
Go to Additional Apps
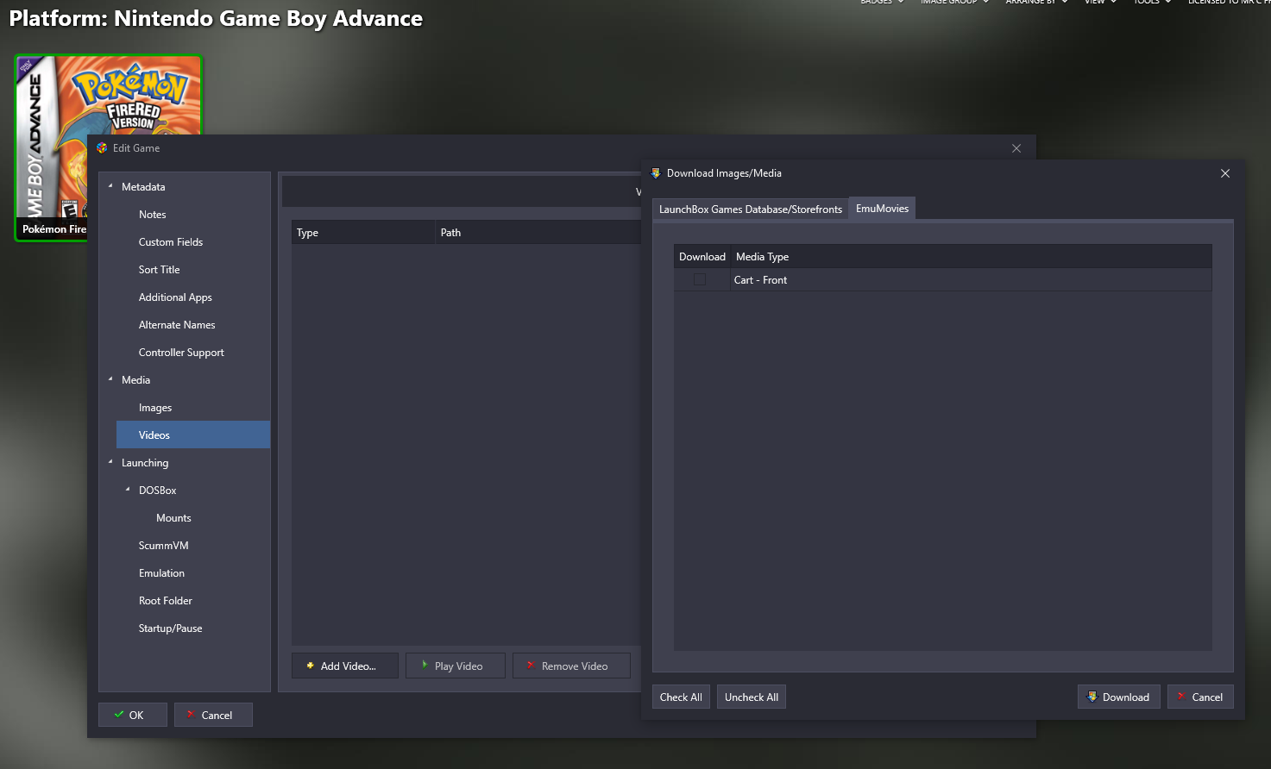click(x=175, y=297)
